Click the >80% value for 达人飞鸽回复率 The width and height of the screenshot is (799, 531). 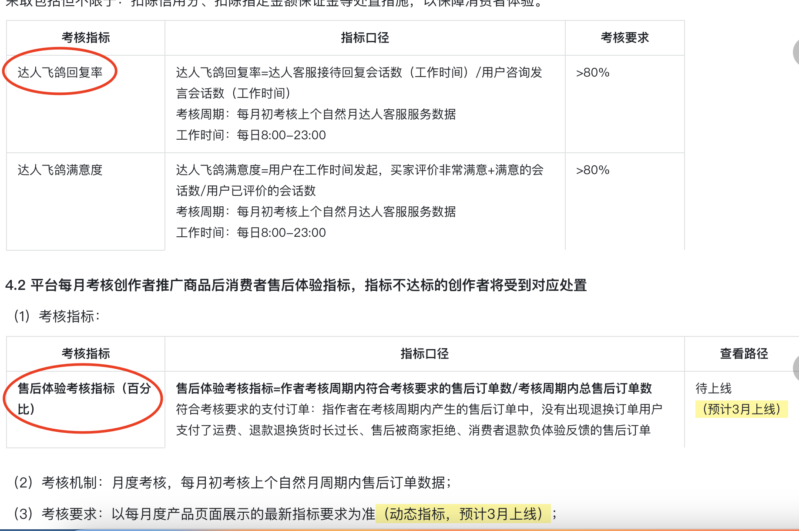click(x=592, y=73)
